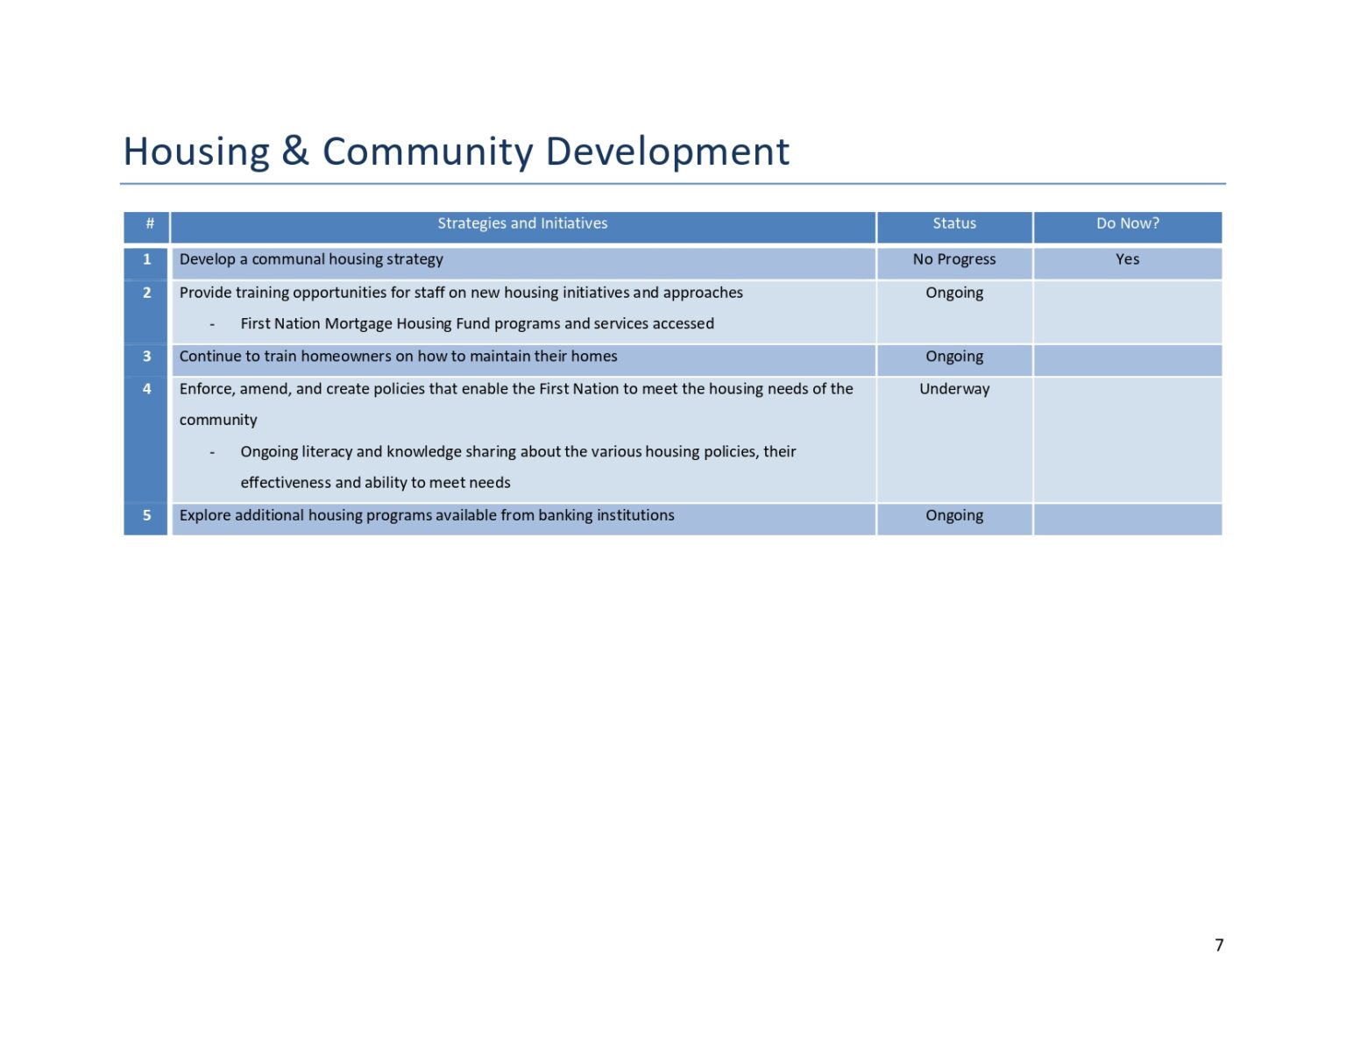Select the # column header cell
Image resolution: width=1346 pixels, height=1040 pixels.
coord(147,223)
